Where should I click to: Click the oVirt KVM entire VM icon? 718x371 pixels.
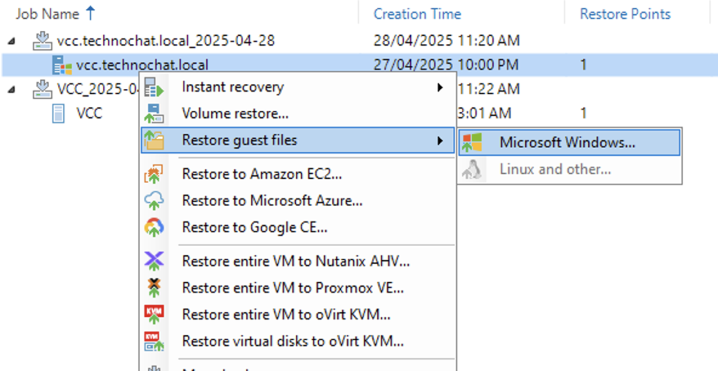154,314
